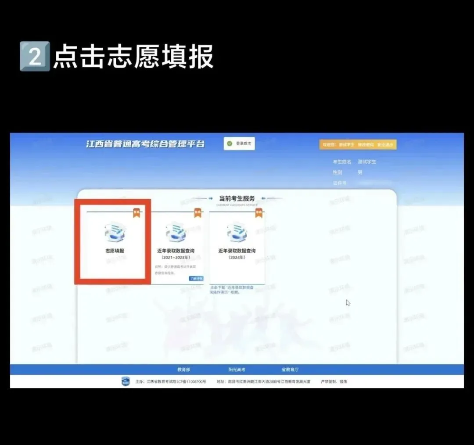This screenshot has width=474, height=445.
Task: Click the orange ribbon badge on 志愿填报 card
Action: (x=136, y=213)
